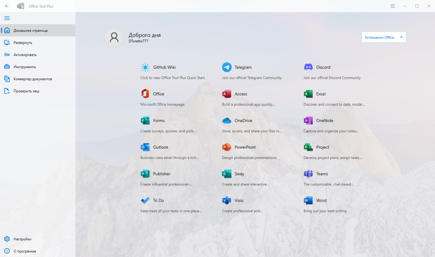
Task: Open the Активировать sidebar item
Action: coord(38,55)
